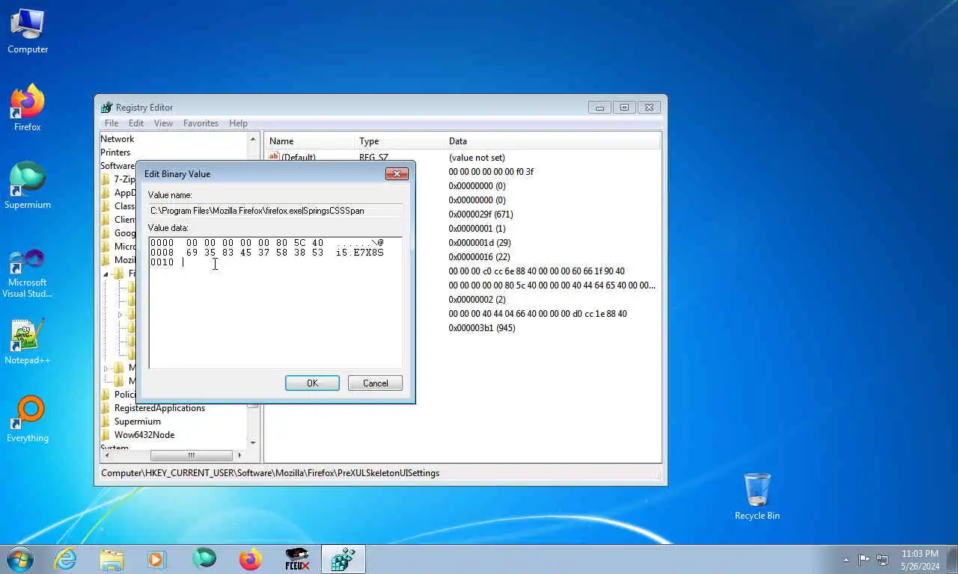The width and height of the screenshot is (958, 574).
Task: Open the Computer desktop icon
Action: tap(28, 31)
